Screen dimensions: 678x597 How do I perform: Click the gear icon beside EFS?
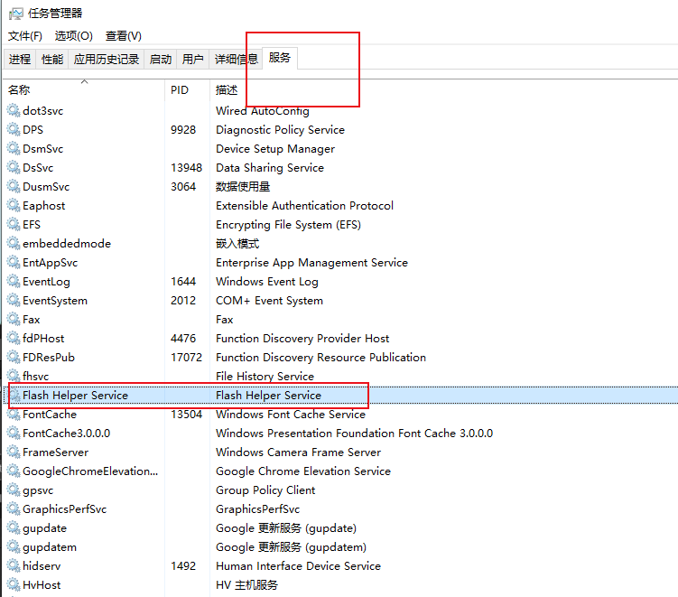[14, 225]
